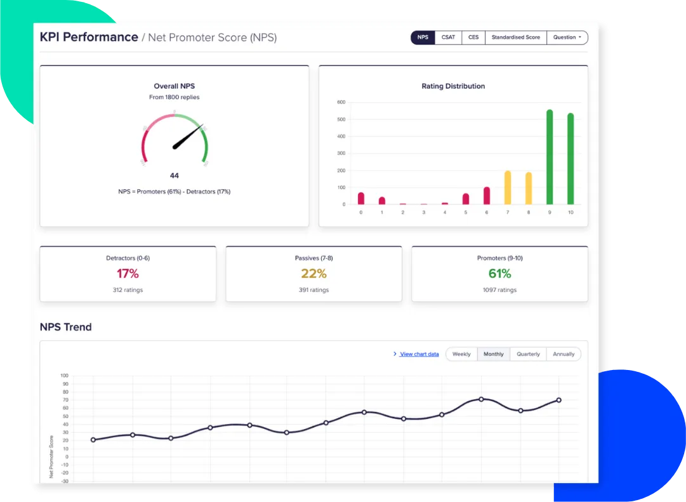Click the Passives (7-8) summary card
The width and height of the screenshot is (686, 502).
click(313, 274)
